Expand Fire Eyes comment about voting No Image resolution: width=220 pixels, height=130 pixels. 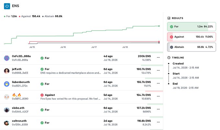click(x=71, y=99)
